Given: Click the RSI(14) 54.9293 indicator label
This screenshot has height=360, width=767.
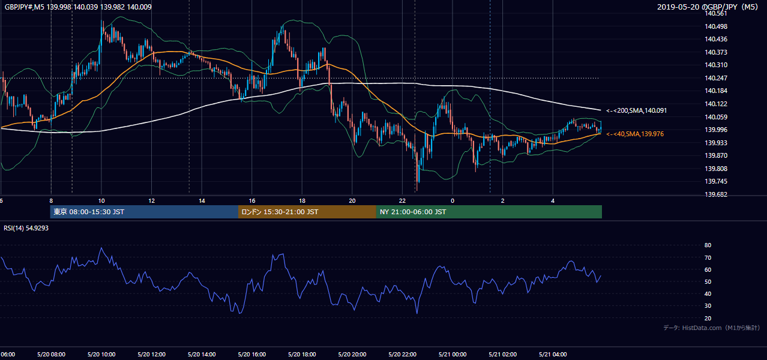Looking at the screenshot, I should (x=26, y=228).
